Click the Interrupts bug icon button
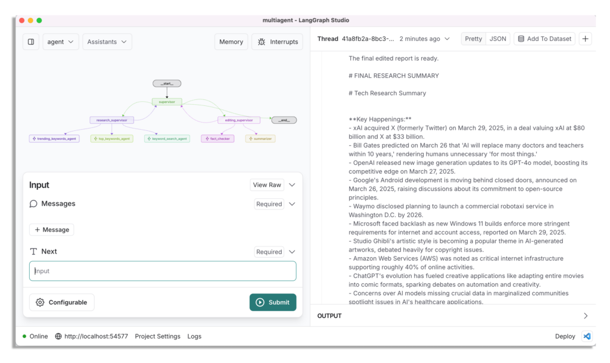610x363 pixels. pos(262,42)
